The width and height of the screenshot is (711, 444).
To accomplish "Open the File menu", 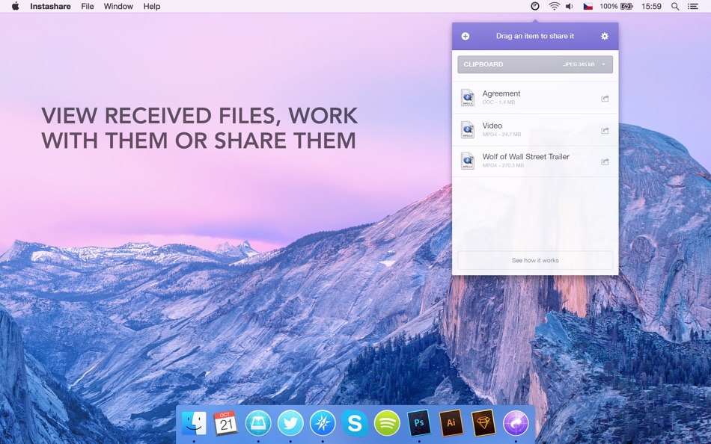I will coord(88,6).
